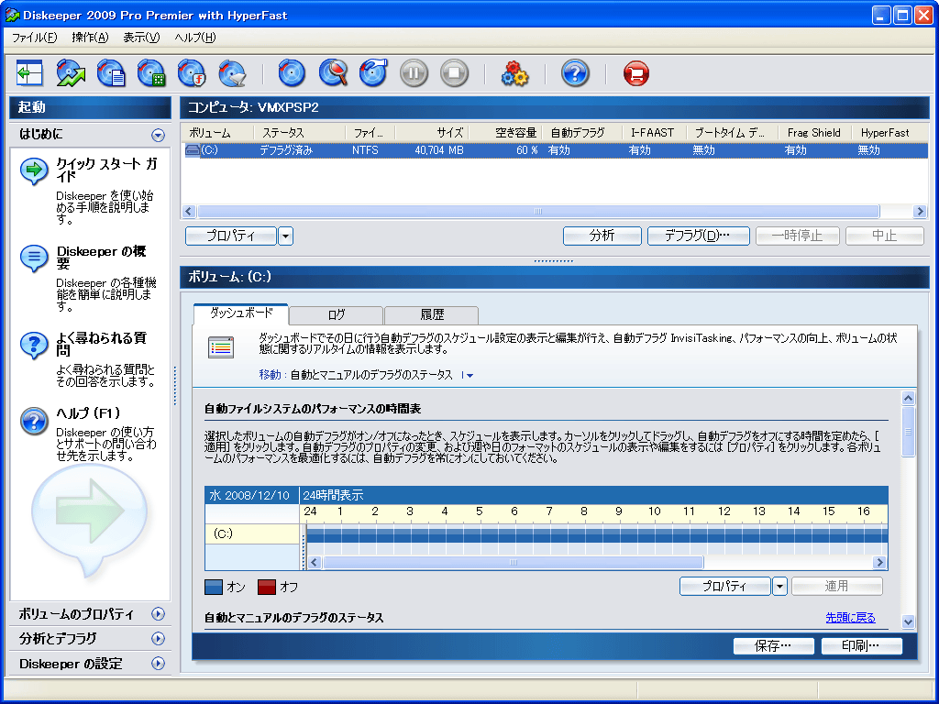Viewport: 939px width, 704px height.
Task: Click the red オフ legend swatch
Action: tap(267, 587)
